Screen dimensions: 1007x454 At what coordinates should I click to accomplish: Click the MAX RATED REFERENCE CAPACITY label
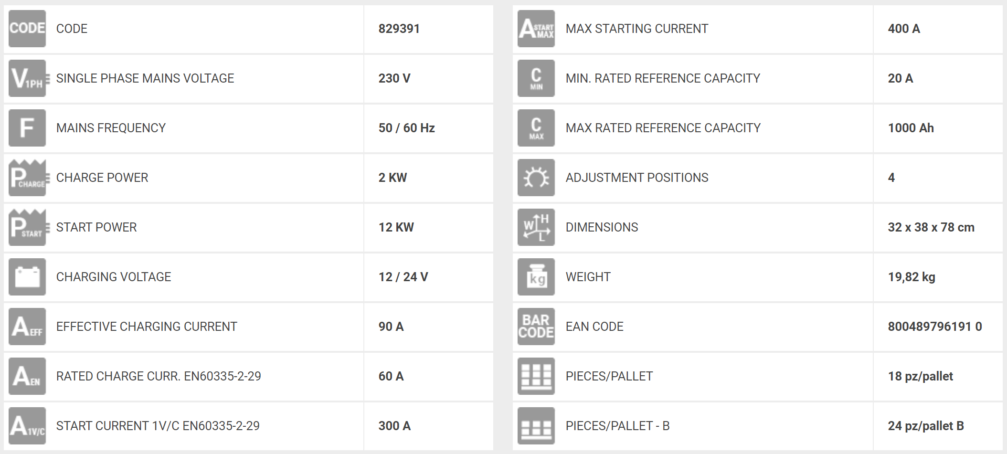[x=663, y=128]
